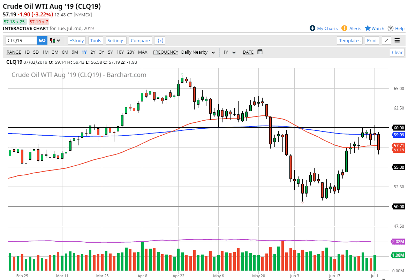This screenshot has height=280, width=408.
Task: Open the f(x) expressions tool
Action: pos(159,40)
